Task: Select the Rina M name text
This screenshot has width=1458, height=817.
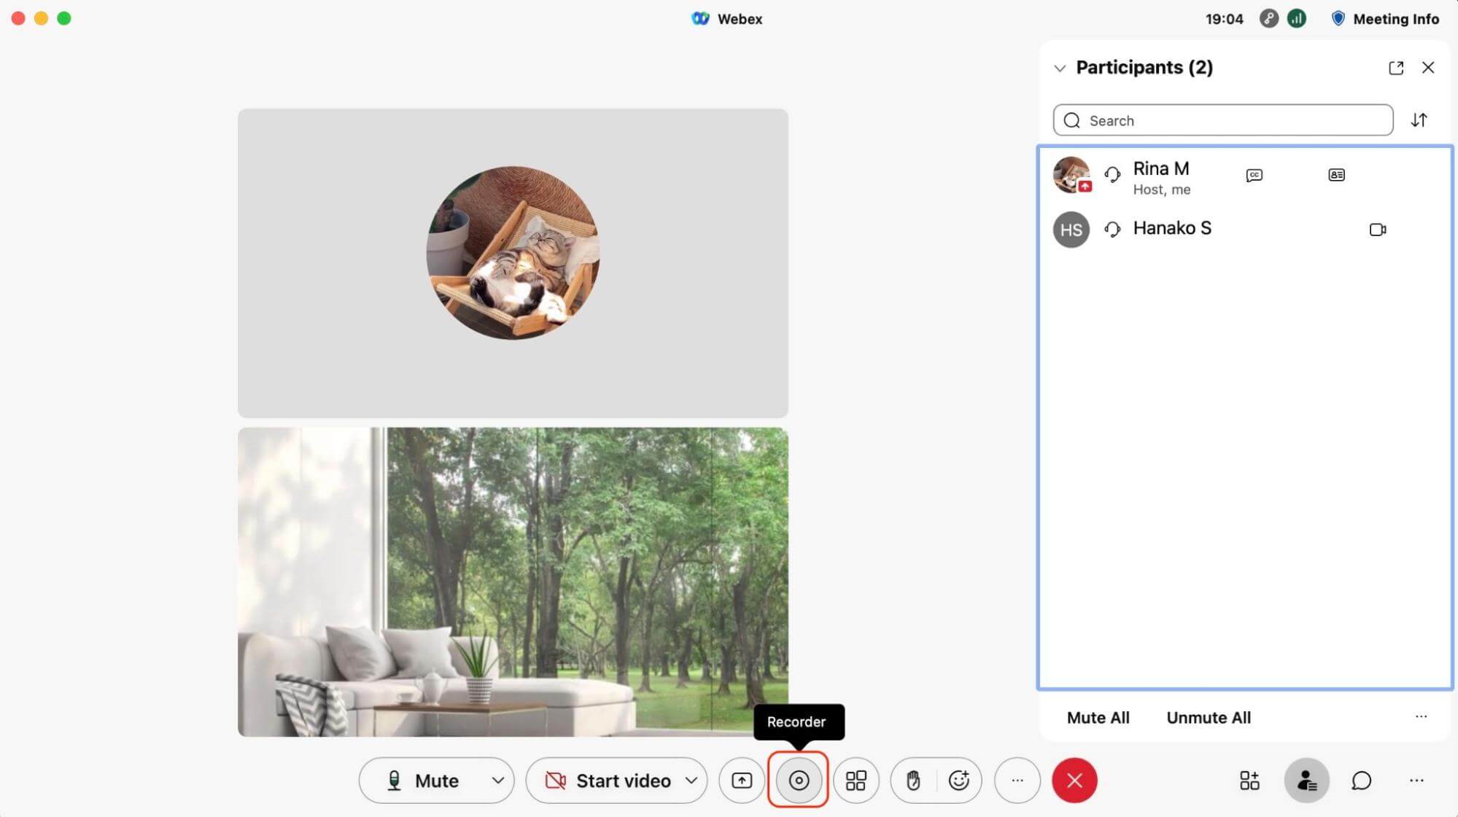Action: pos(1161,168)
